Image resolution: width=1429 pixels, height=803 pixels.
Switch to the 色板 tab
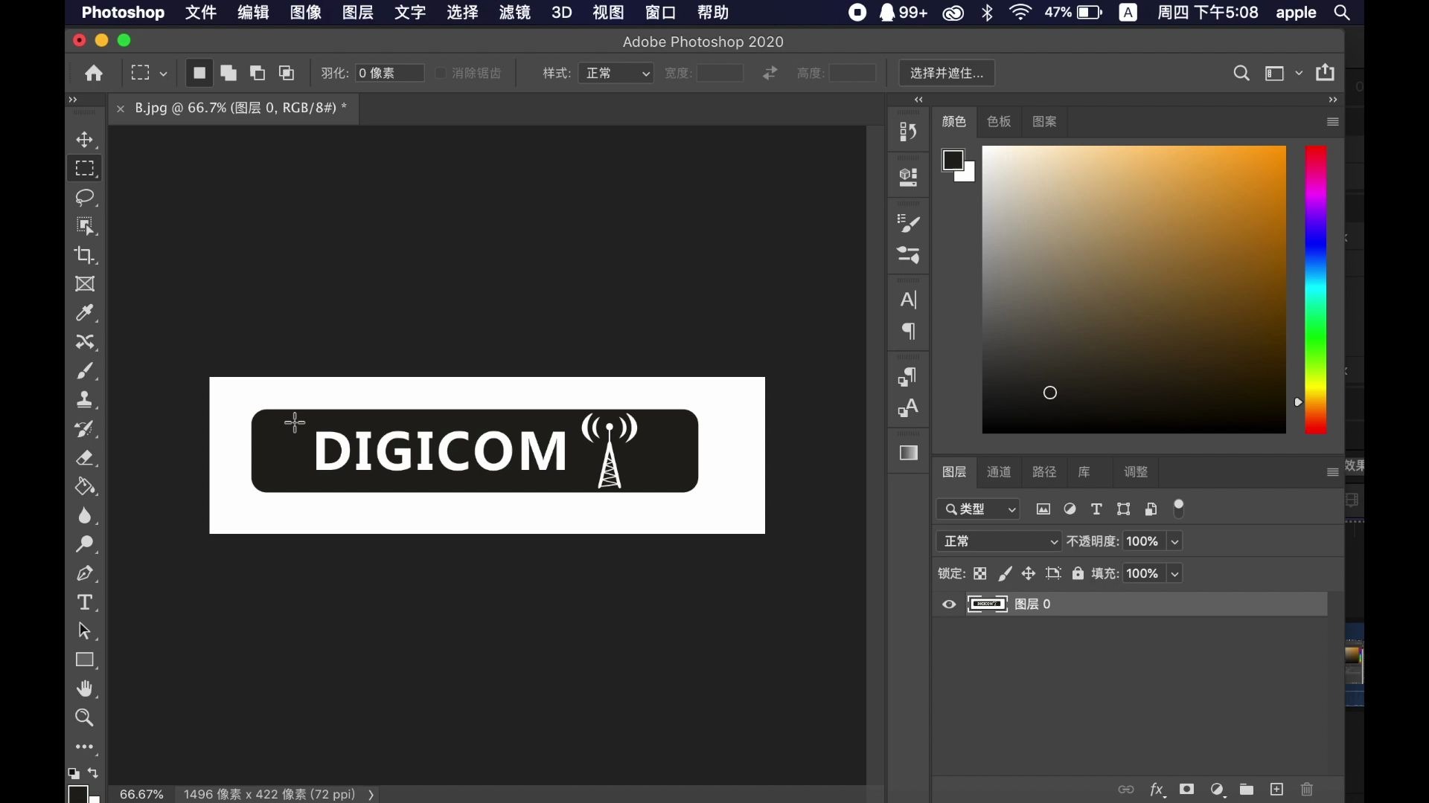[999, 122]
